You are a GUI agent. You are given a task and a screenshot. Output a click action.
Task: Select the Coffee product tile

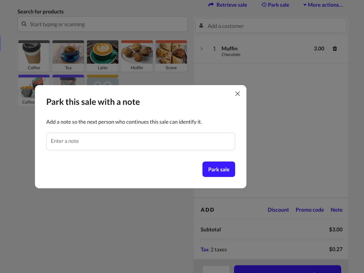(34, 56)
